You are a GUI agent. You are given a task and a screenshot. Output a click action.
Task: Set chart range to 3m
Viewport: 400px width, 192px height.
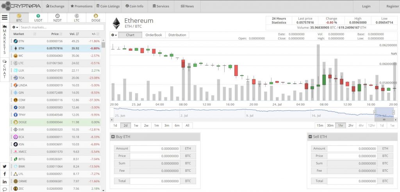(x=166, y=125)
